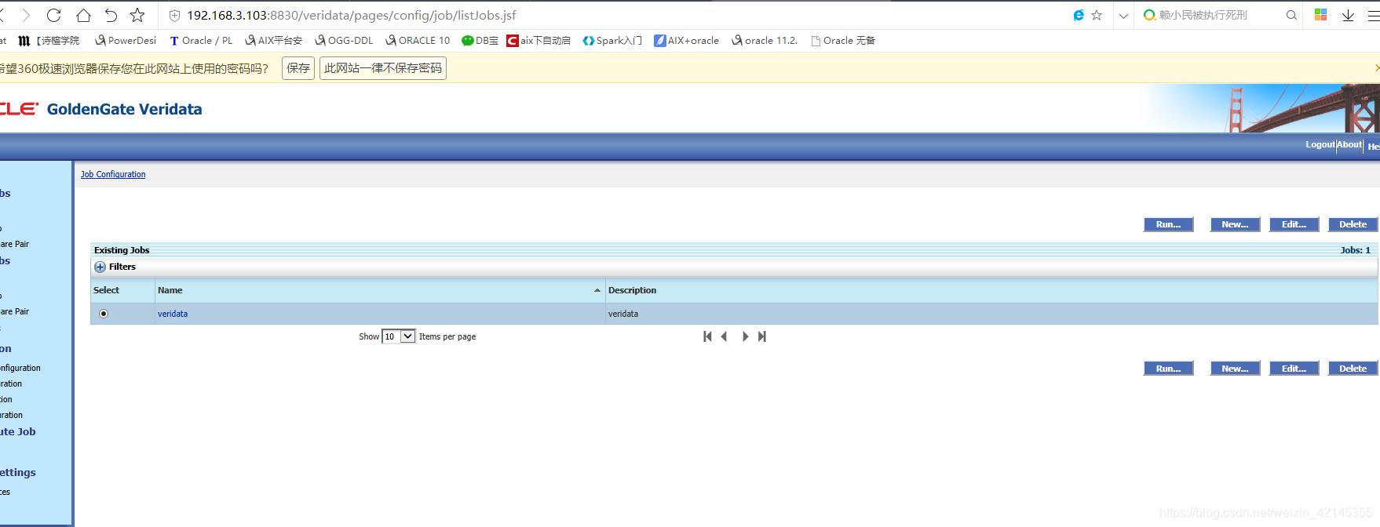The width and height of the screenshot is (1380, 527).
Task: Click the site security shield icon
Action: click(x=175, y=15)
